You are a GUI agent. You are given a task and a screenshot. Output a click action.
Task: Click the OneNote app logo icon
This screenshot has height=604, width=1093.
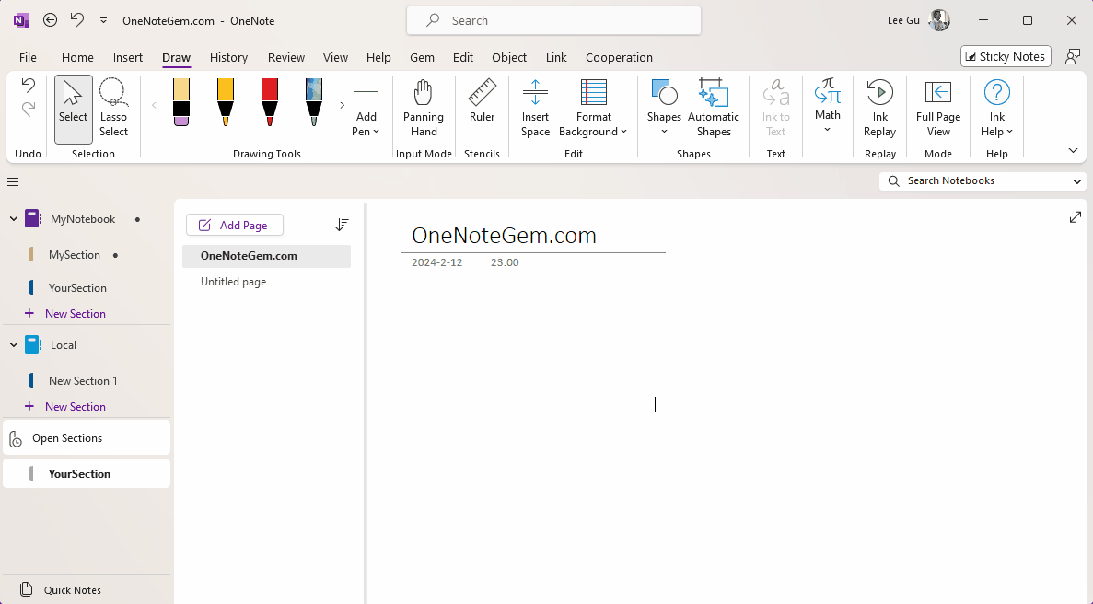(x=21, y=20)
